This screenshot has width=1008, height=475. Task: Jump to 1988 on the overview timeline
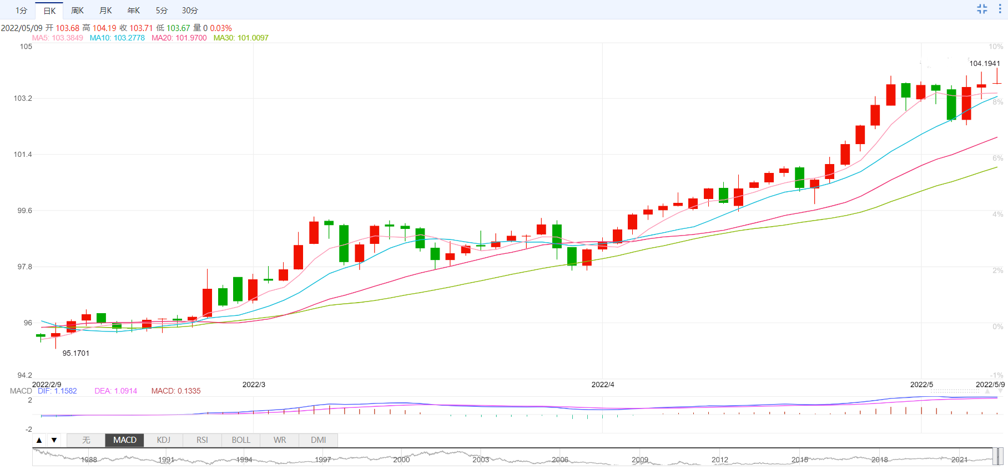(x=89, y=459)
